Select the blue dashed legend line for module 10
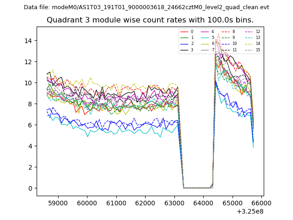The image size is (293, 220). (226, 44)
